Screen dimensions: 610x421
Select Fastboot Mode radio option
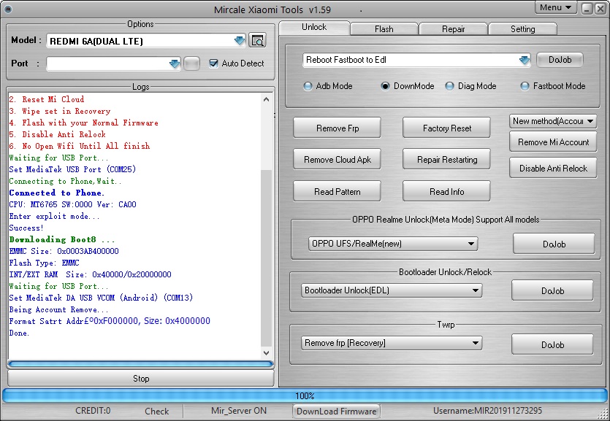tap(525, 86)
